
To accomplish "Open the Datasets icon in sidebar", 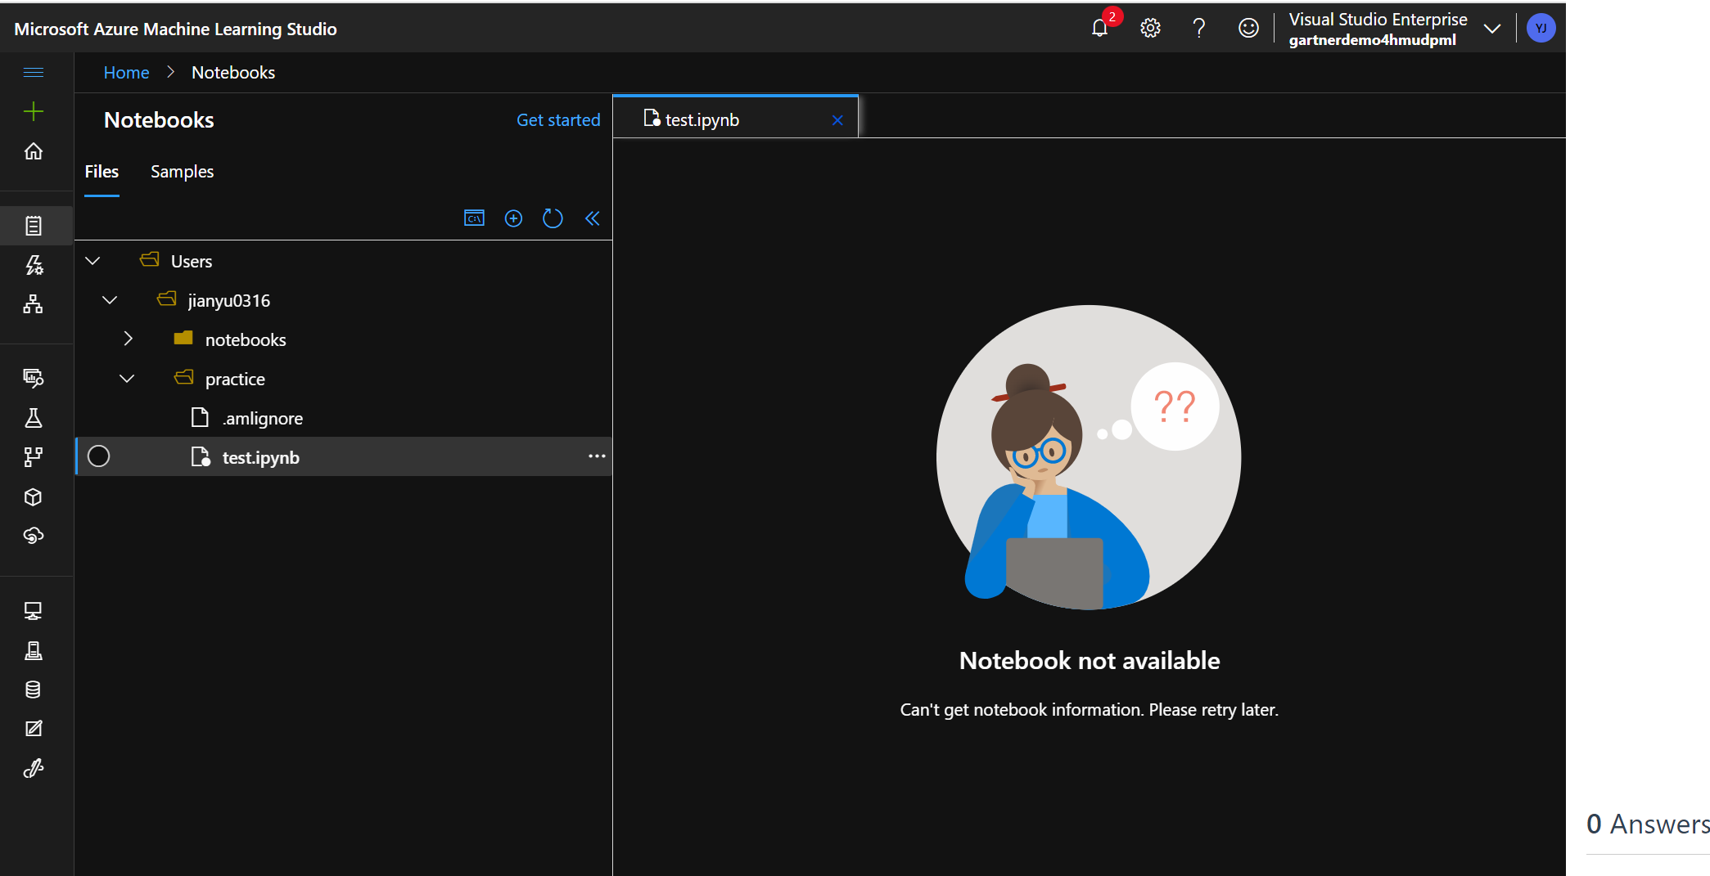I will (34, 378).
